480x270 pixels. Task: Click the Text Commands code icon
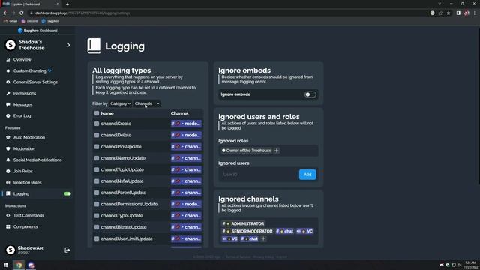8,215
